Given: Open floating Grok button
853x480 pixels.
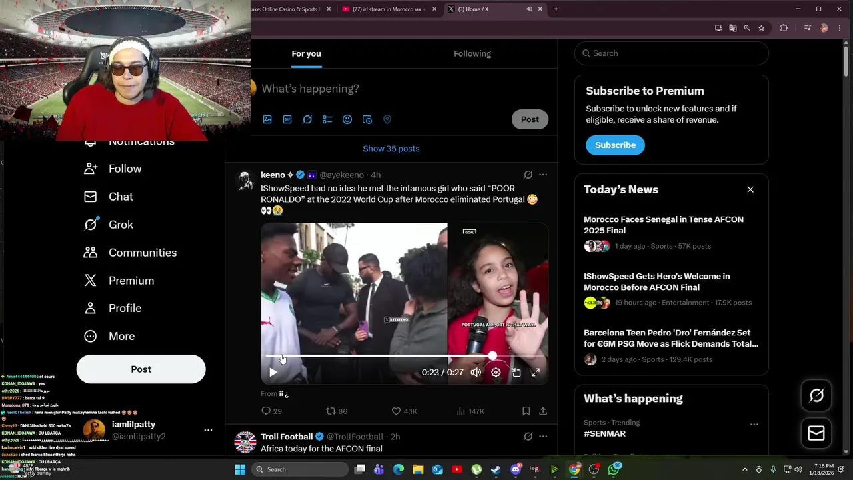Looking at the screenshot, I should [816, 396].
